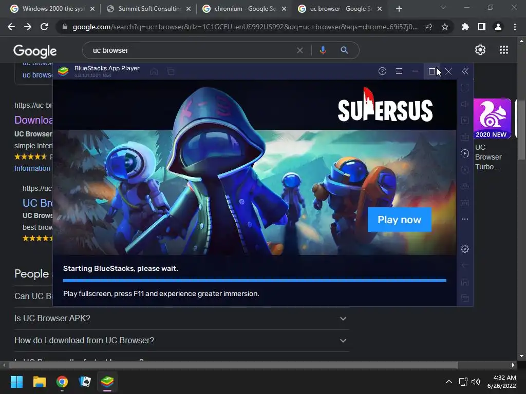Open File Explorer from taskbar

coord(39,382)
